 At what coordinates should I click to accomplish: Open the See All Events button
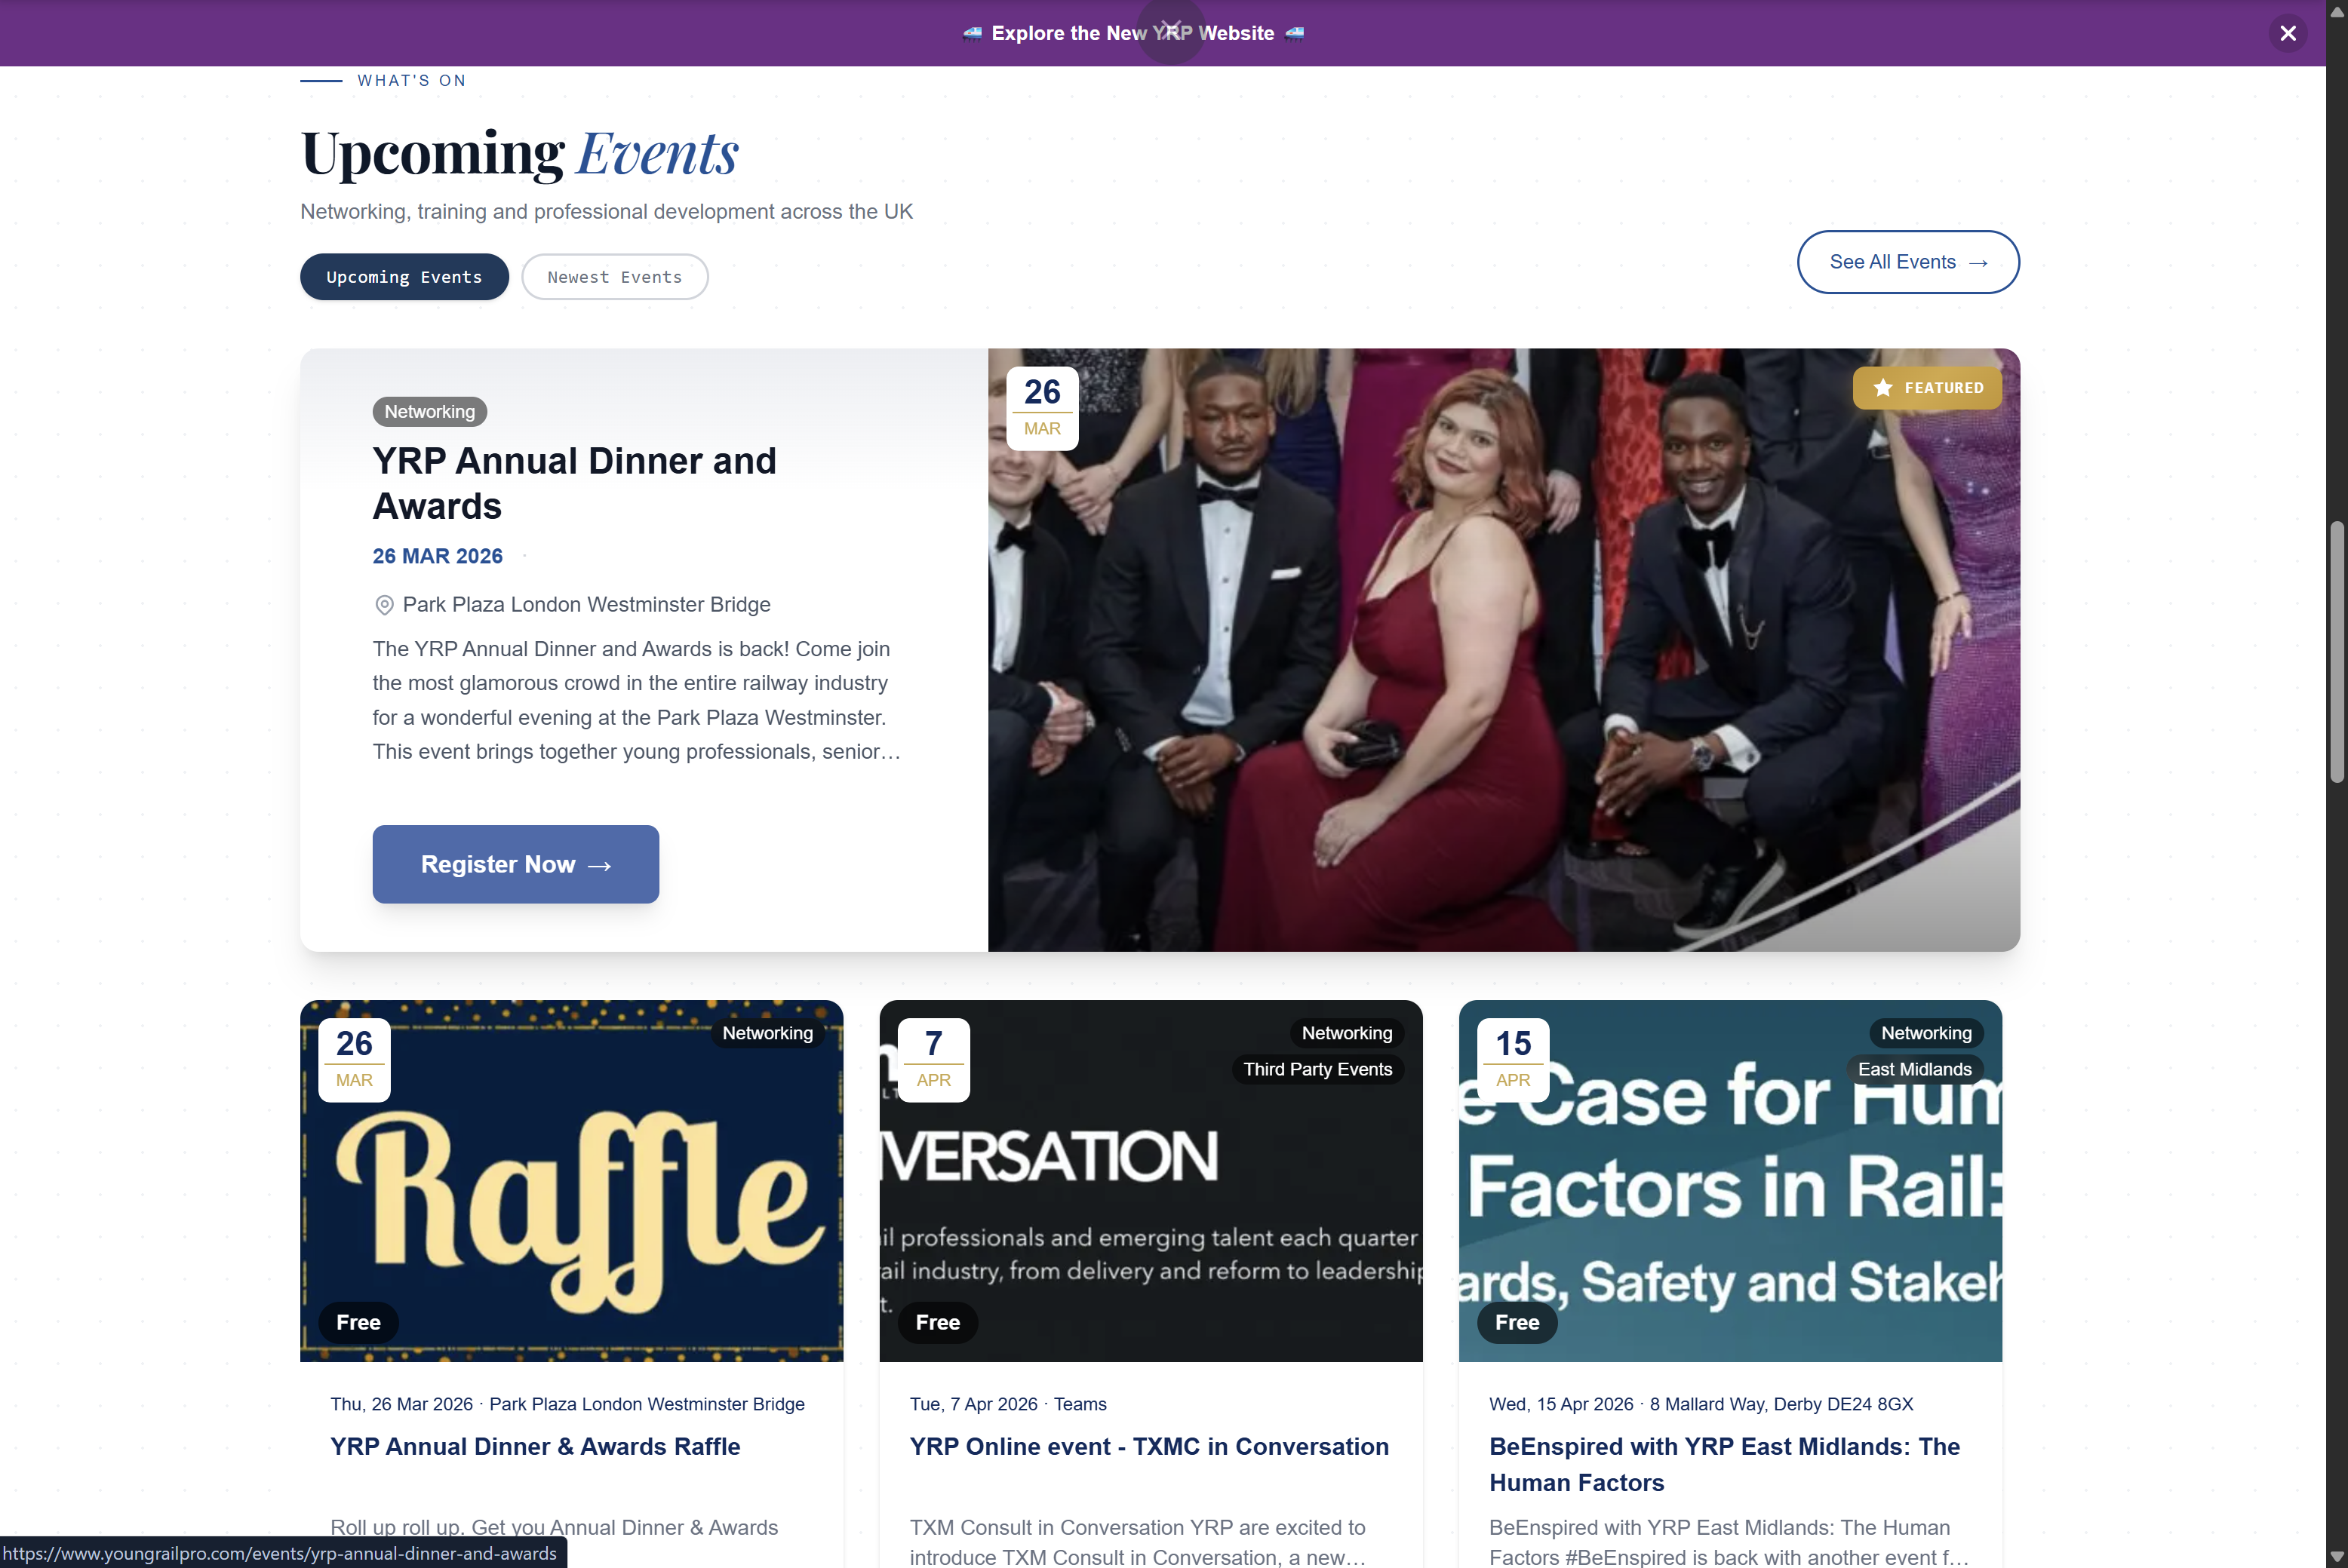(x=1907, y=262)
